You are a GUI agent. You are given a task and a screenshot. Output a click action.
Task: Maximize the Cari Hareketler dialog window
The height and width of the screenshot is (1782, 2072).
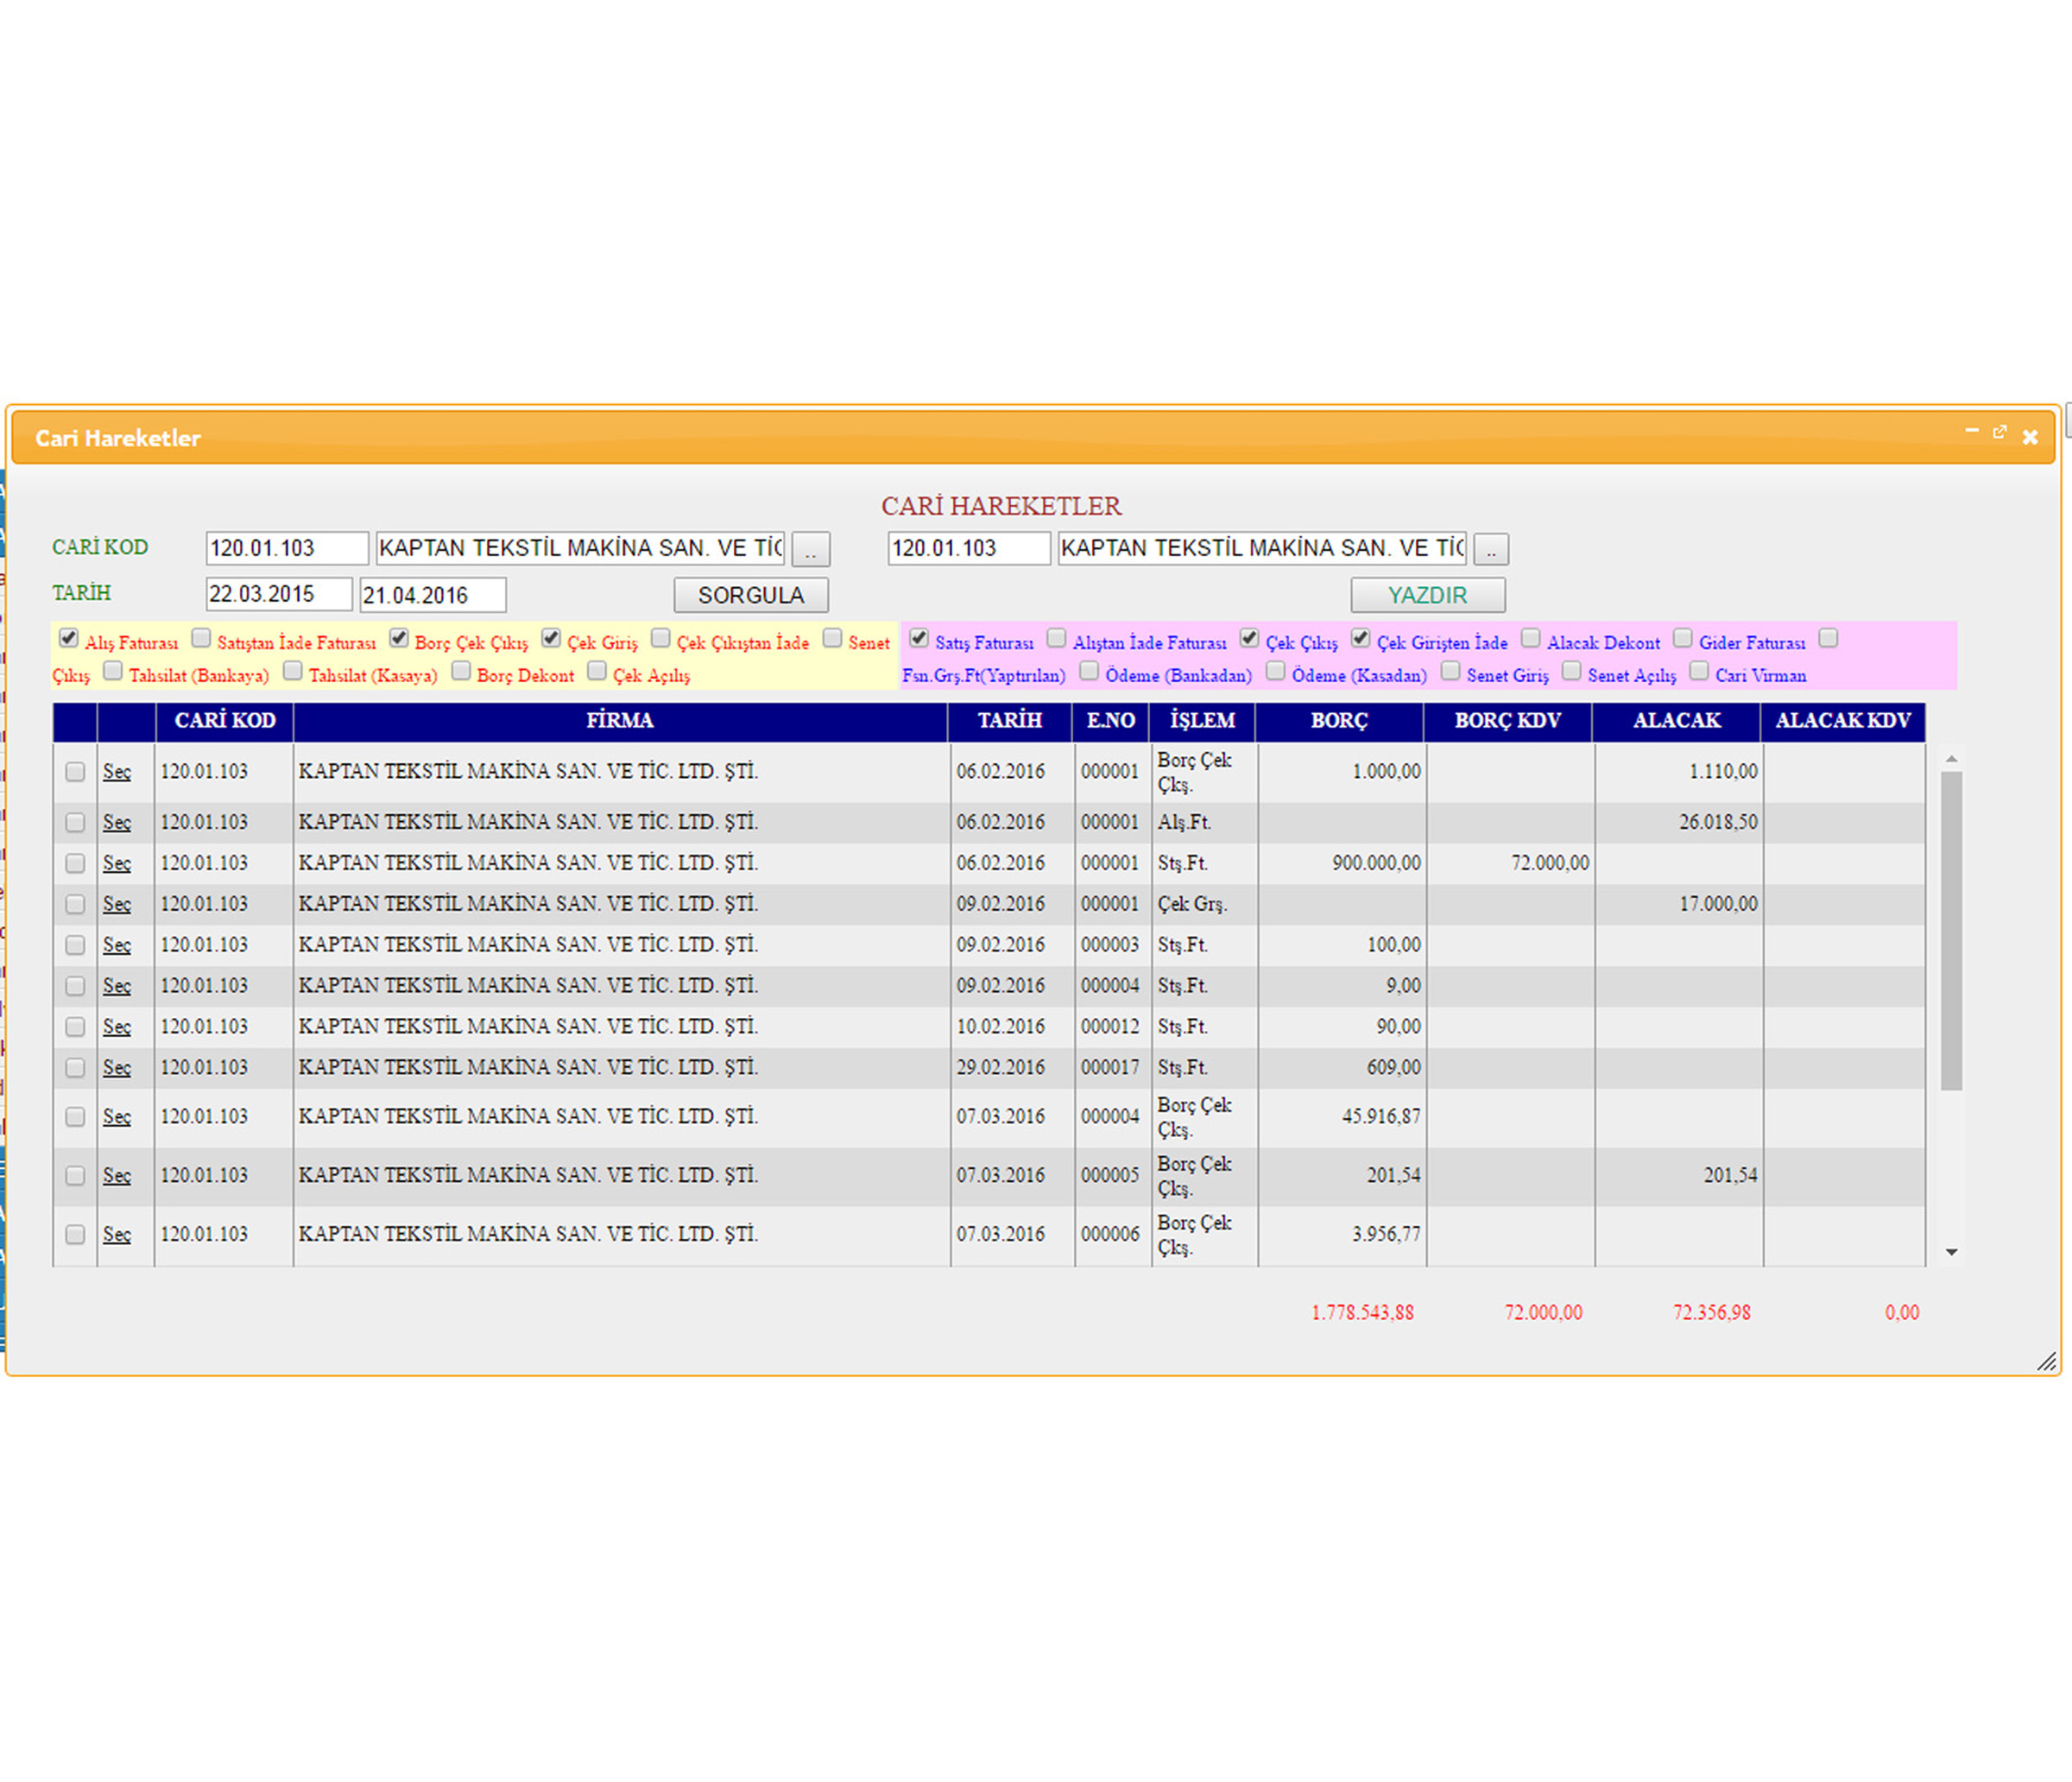click(1999, 432)
